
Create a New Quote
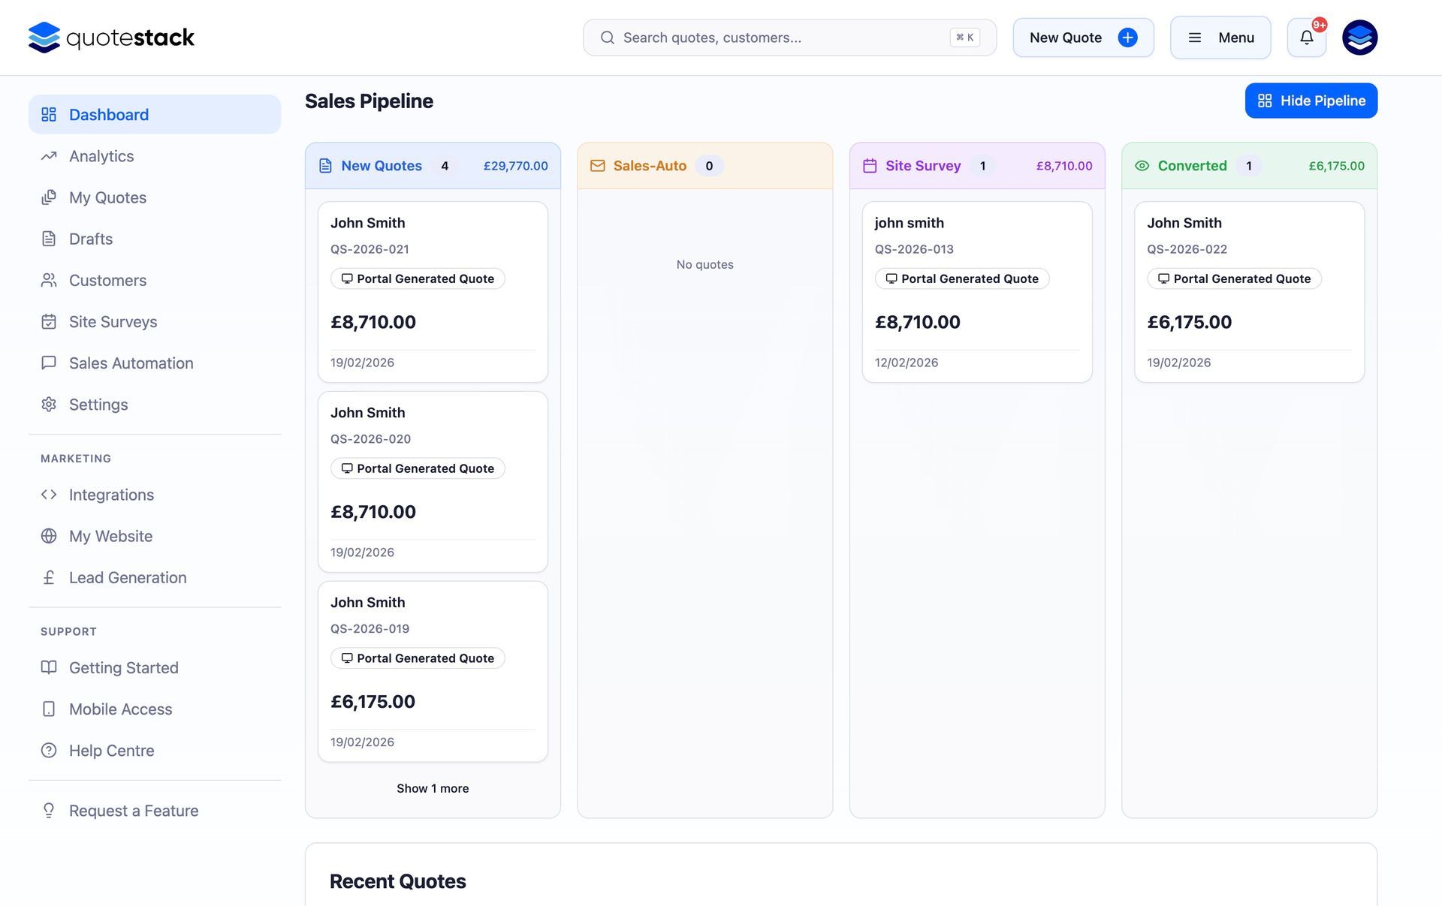pyautogui.click(x=1082, y=38)
